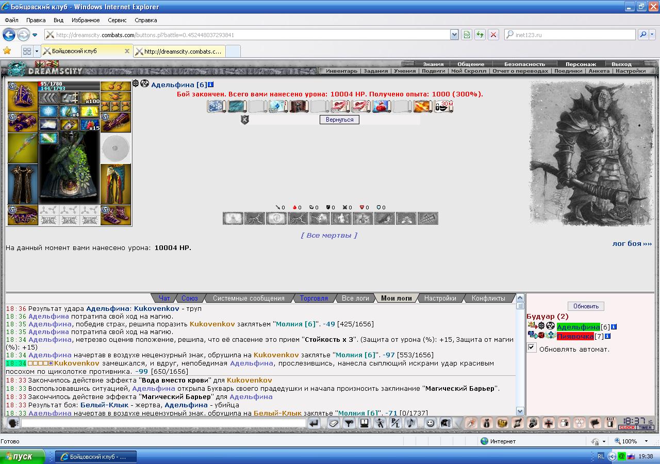660x464 pixels.
Task: Click the fire scroll icon
Action: 423,106
